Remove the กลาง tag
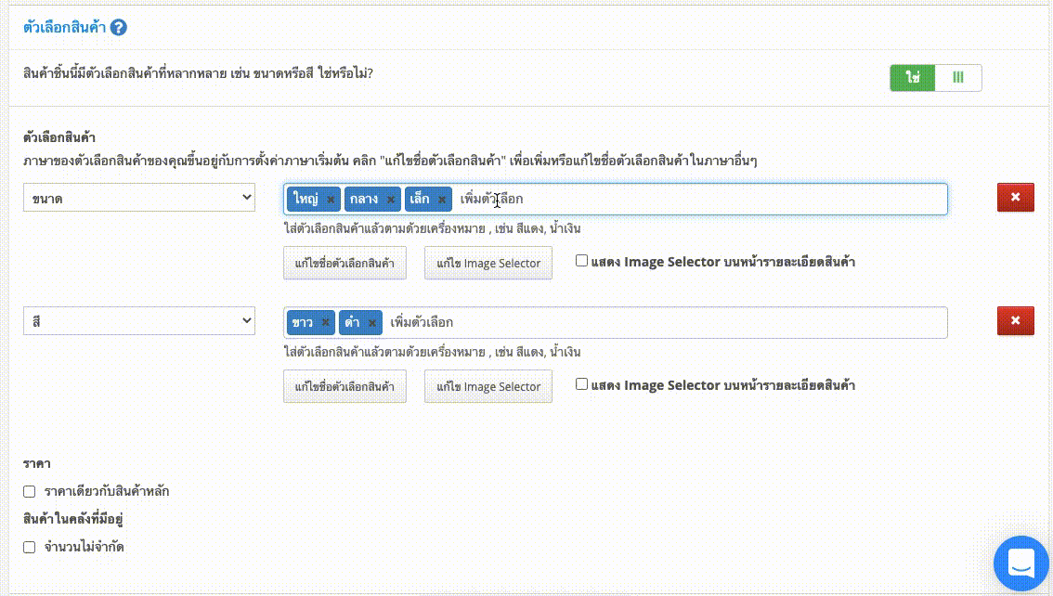Viewport: 1053px width, 596px height. 391,200
